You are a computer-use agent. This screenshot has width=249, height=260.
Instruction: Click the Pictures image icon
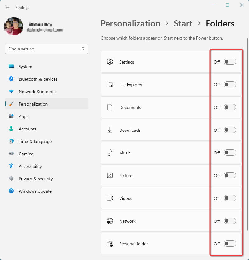tap(110, 175)
